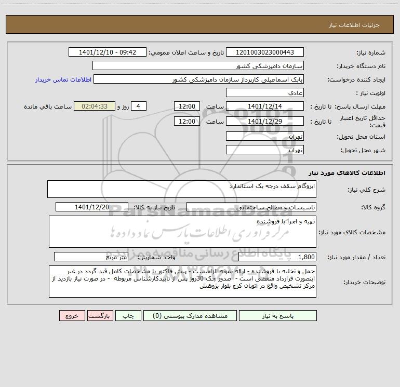Image resolution: width=400 pixels, height=387 pixels.
Task: Click the 'اطلاعات کالاهای مورد نیاز' section heading
Action: pos(347,173)
